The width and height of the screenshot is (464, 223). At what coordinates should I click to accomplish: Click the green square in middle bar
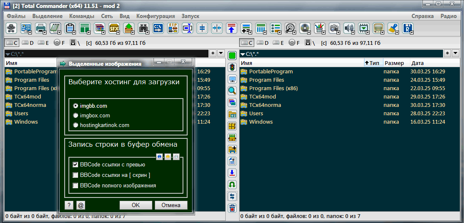tap(232, 56)
